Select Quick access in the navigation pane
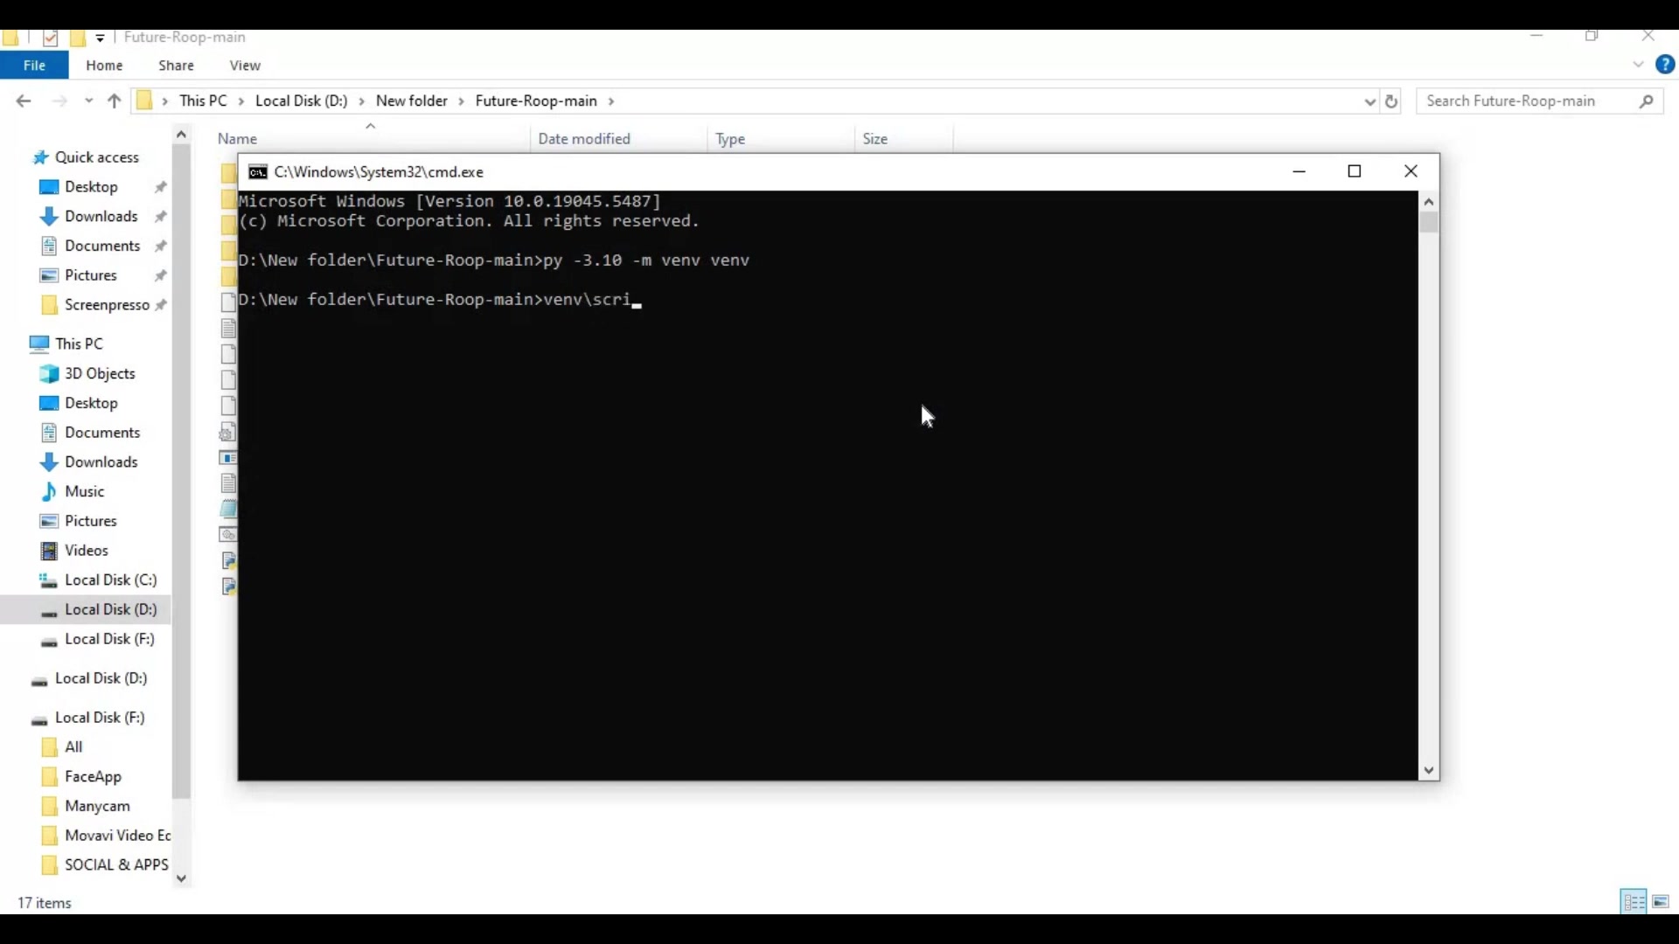This screenshot has height=944, width=1679. tap(96, 158)
